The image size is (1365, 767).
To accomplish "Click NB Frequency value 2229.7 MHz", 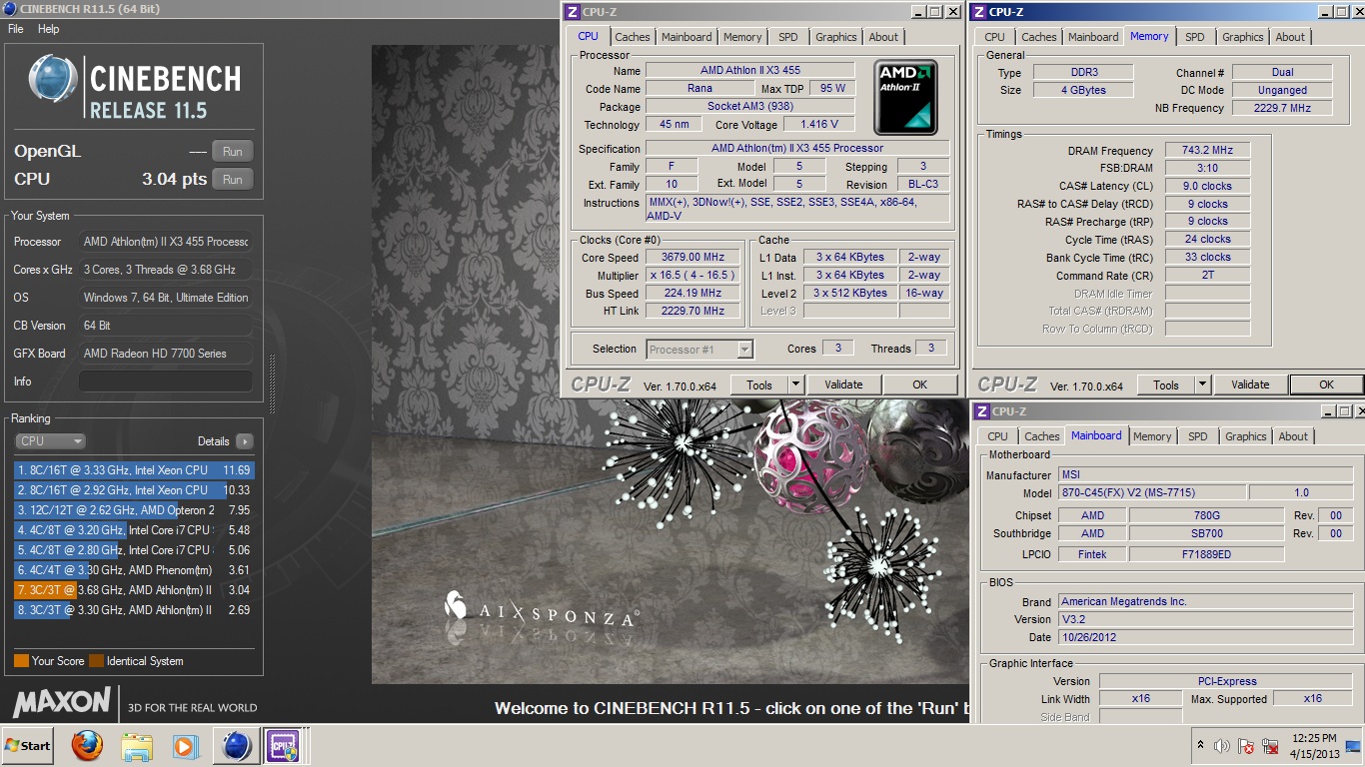I will 1282,108.
